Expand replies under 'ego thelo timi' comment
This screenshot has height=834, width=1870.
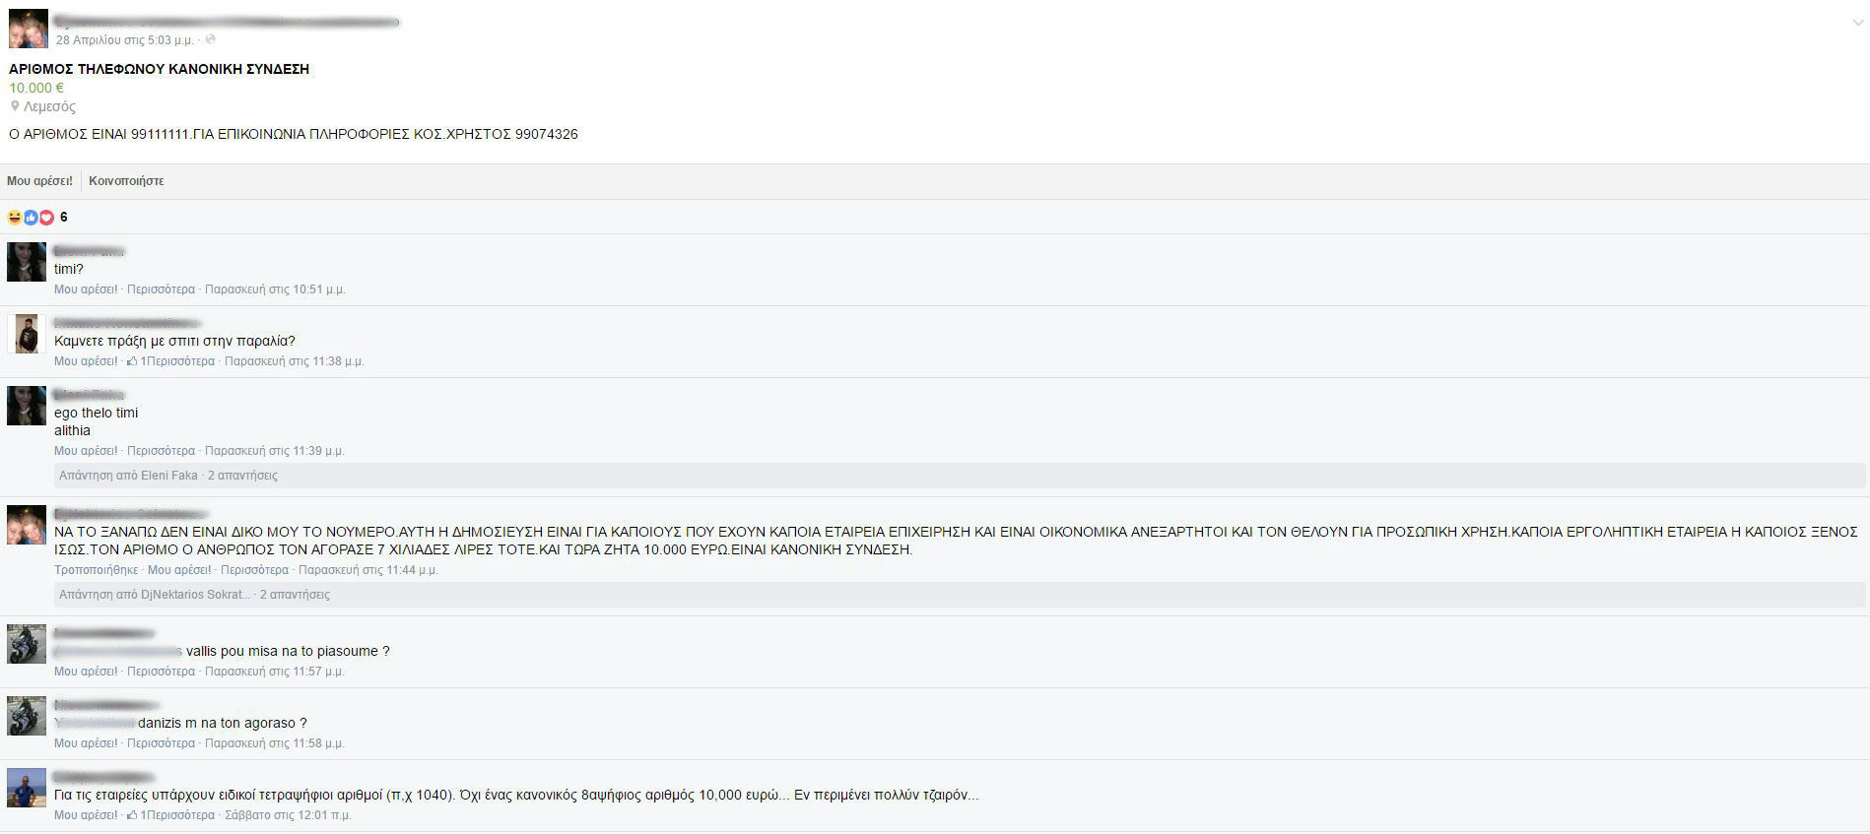click(167, 476)
